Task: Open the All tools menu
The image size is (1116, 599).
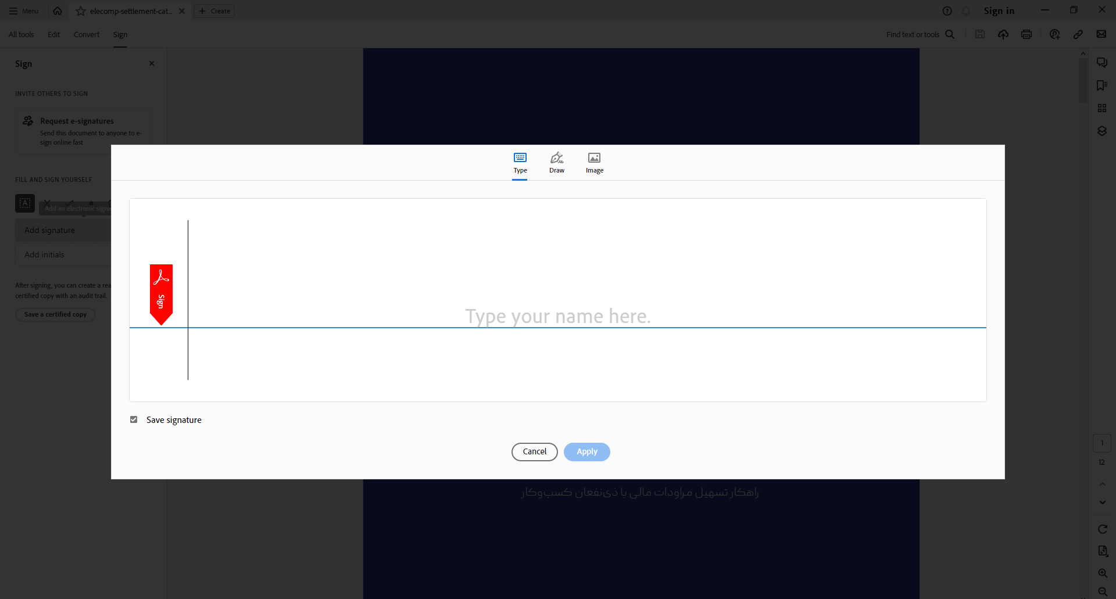Action: [x=22, y=34]
